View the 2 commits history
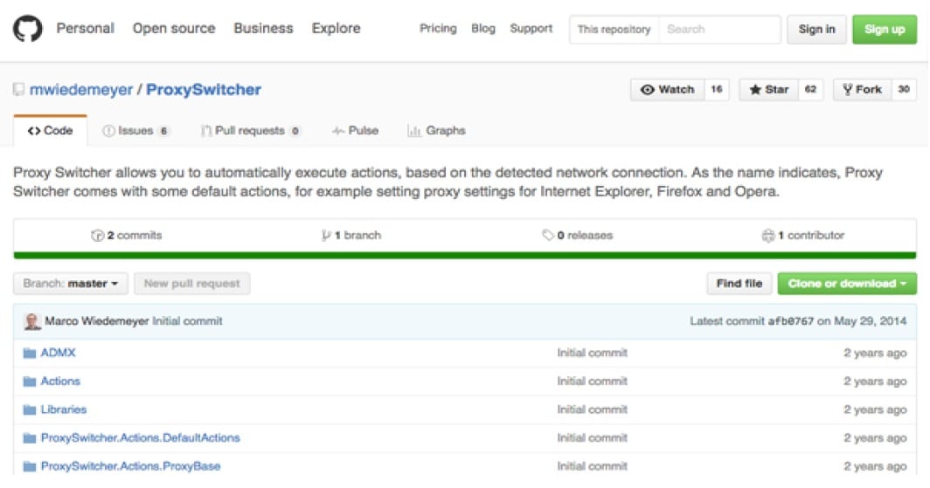930x488 pixels. point(127,236)
